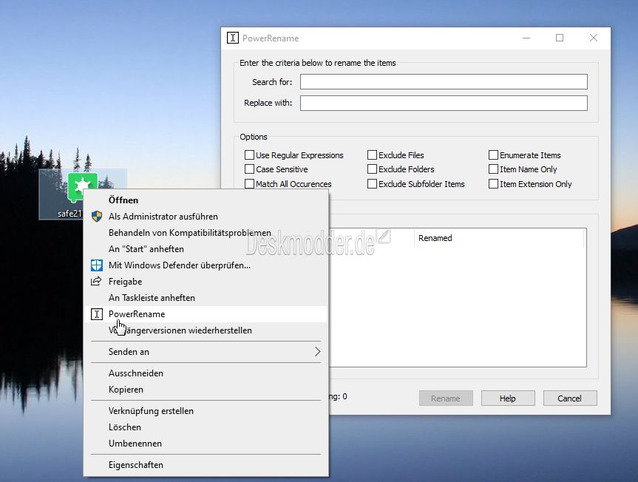Check Exclude Subfolder Items

point(372,184)
